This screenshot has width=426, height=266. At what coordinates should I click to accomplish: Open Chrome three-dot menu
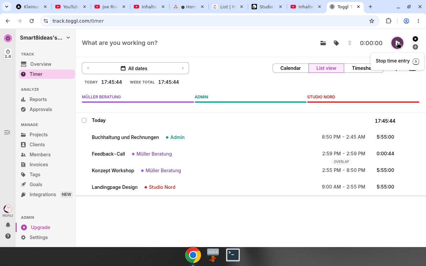coord(418,21)
